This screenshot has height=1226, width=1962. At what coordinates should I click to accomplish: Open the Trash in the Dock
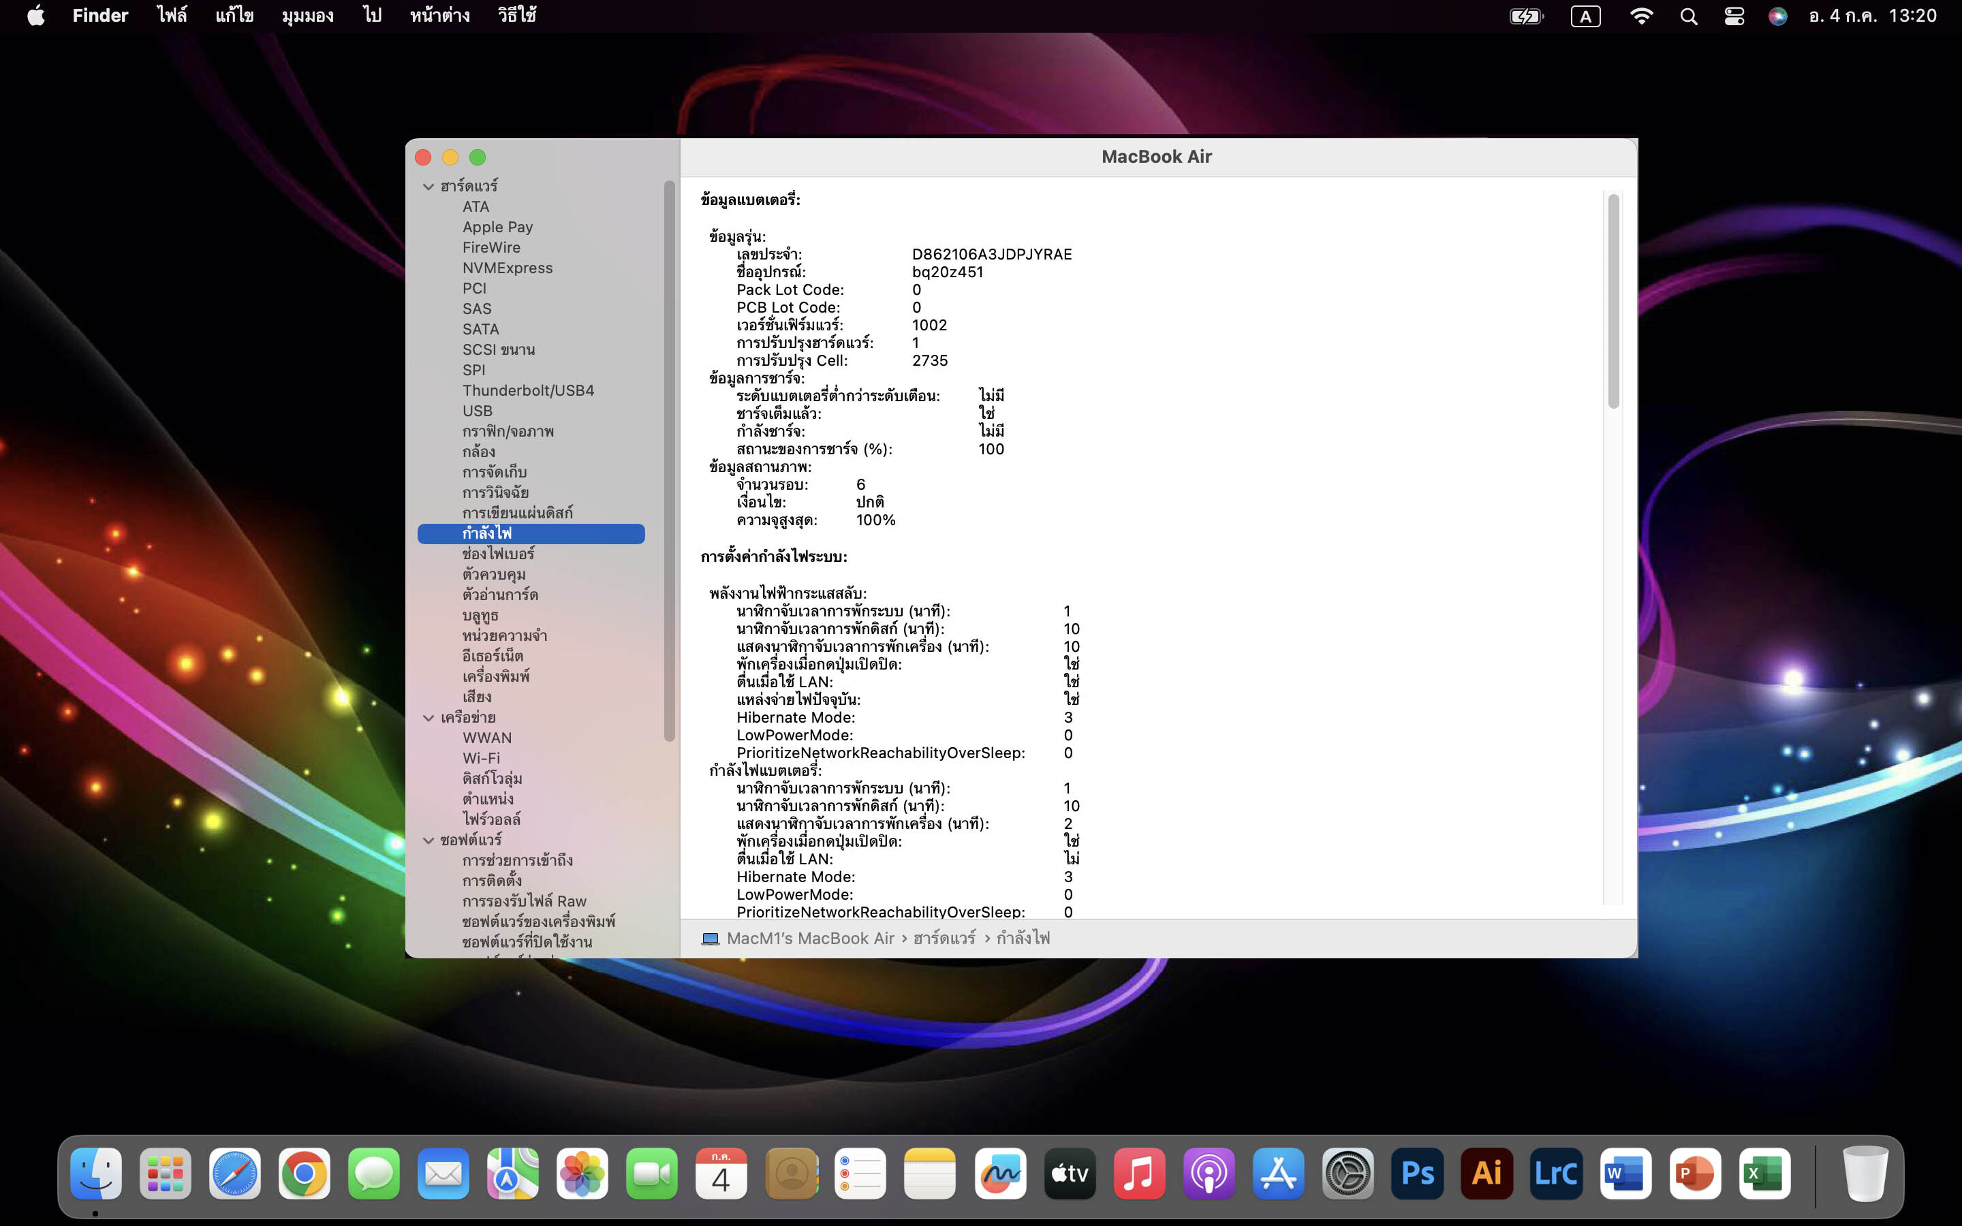point(1865,1174)
